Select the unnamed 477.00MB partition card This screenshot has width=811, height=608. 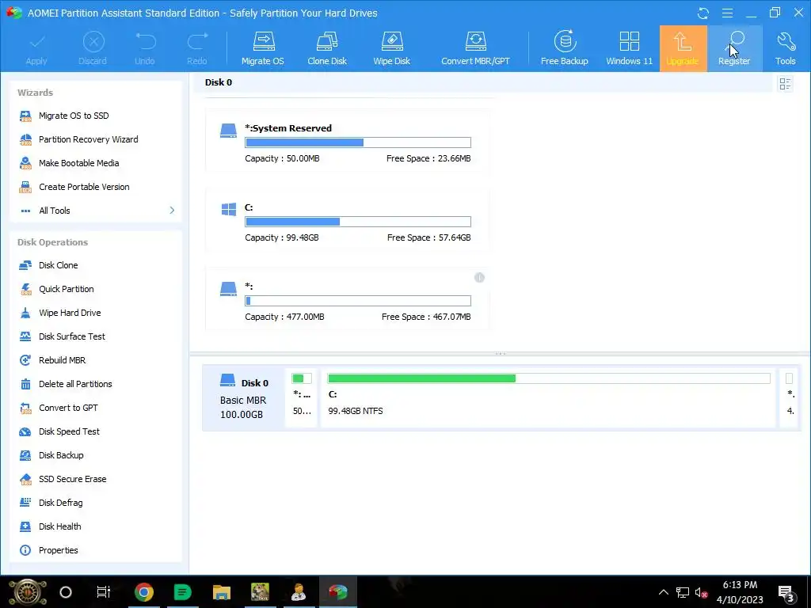[x=347, y=299]
